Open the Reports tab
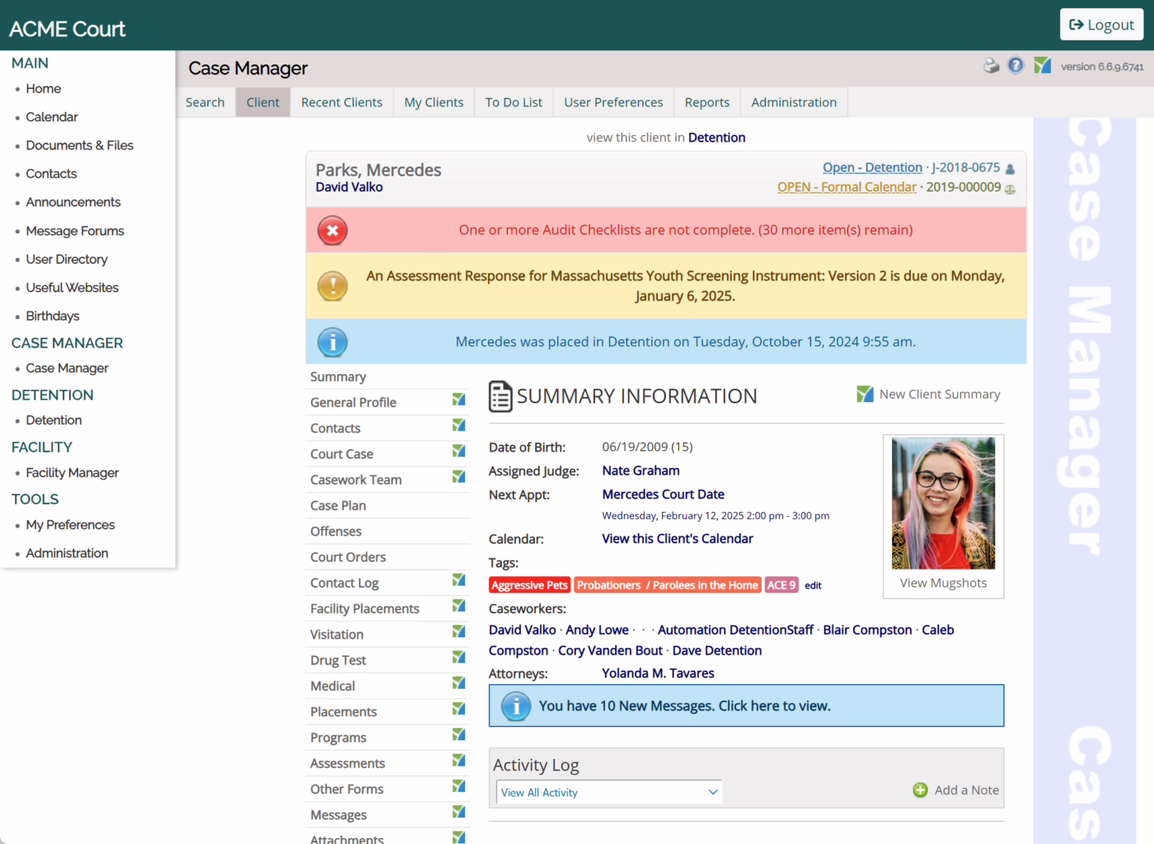The height and width of the screenshot is (844, 1154). point(707,102)
